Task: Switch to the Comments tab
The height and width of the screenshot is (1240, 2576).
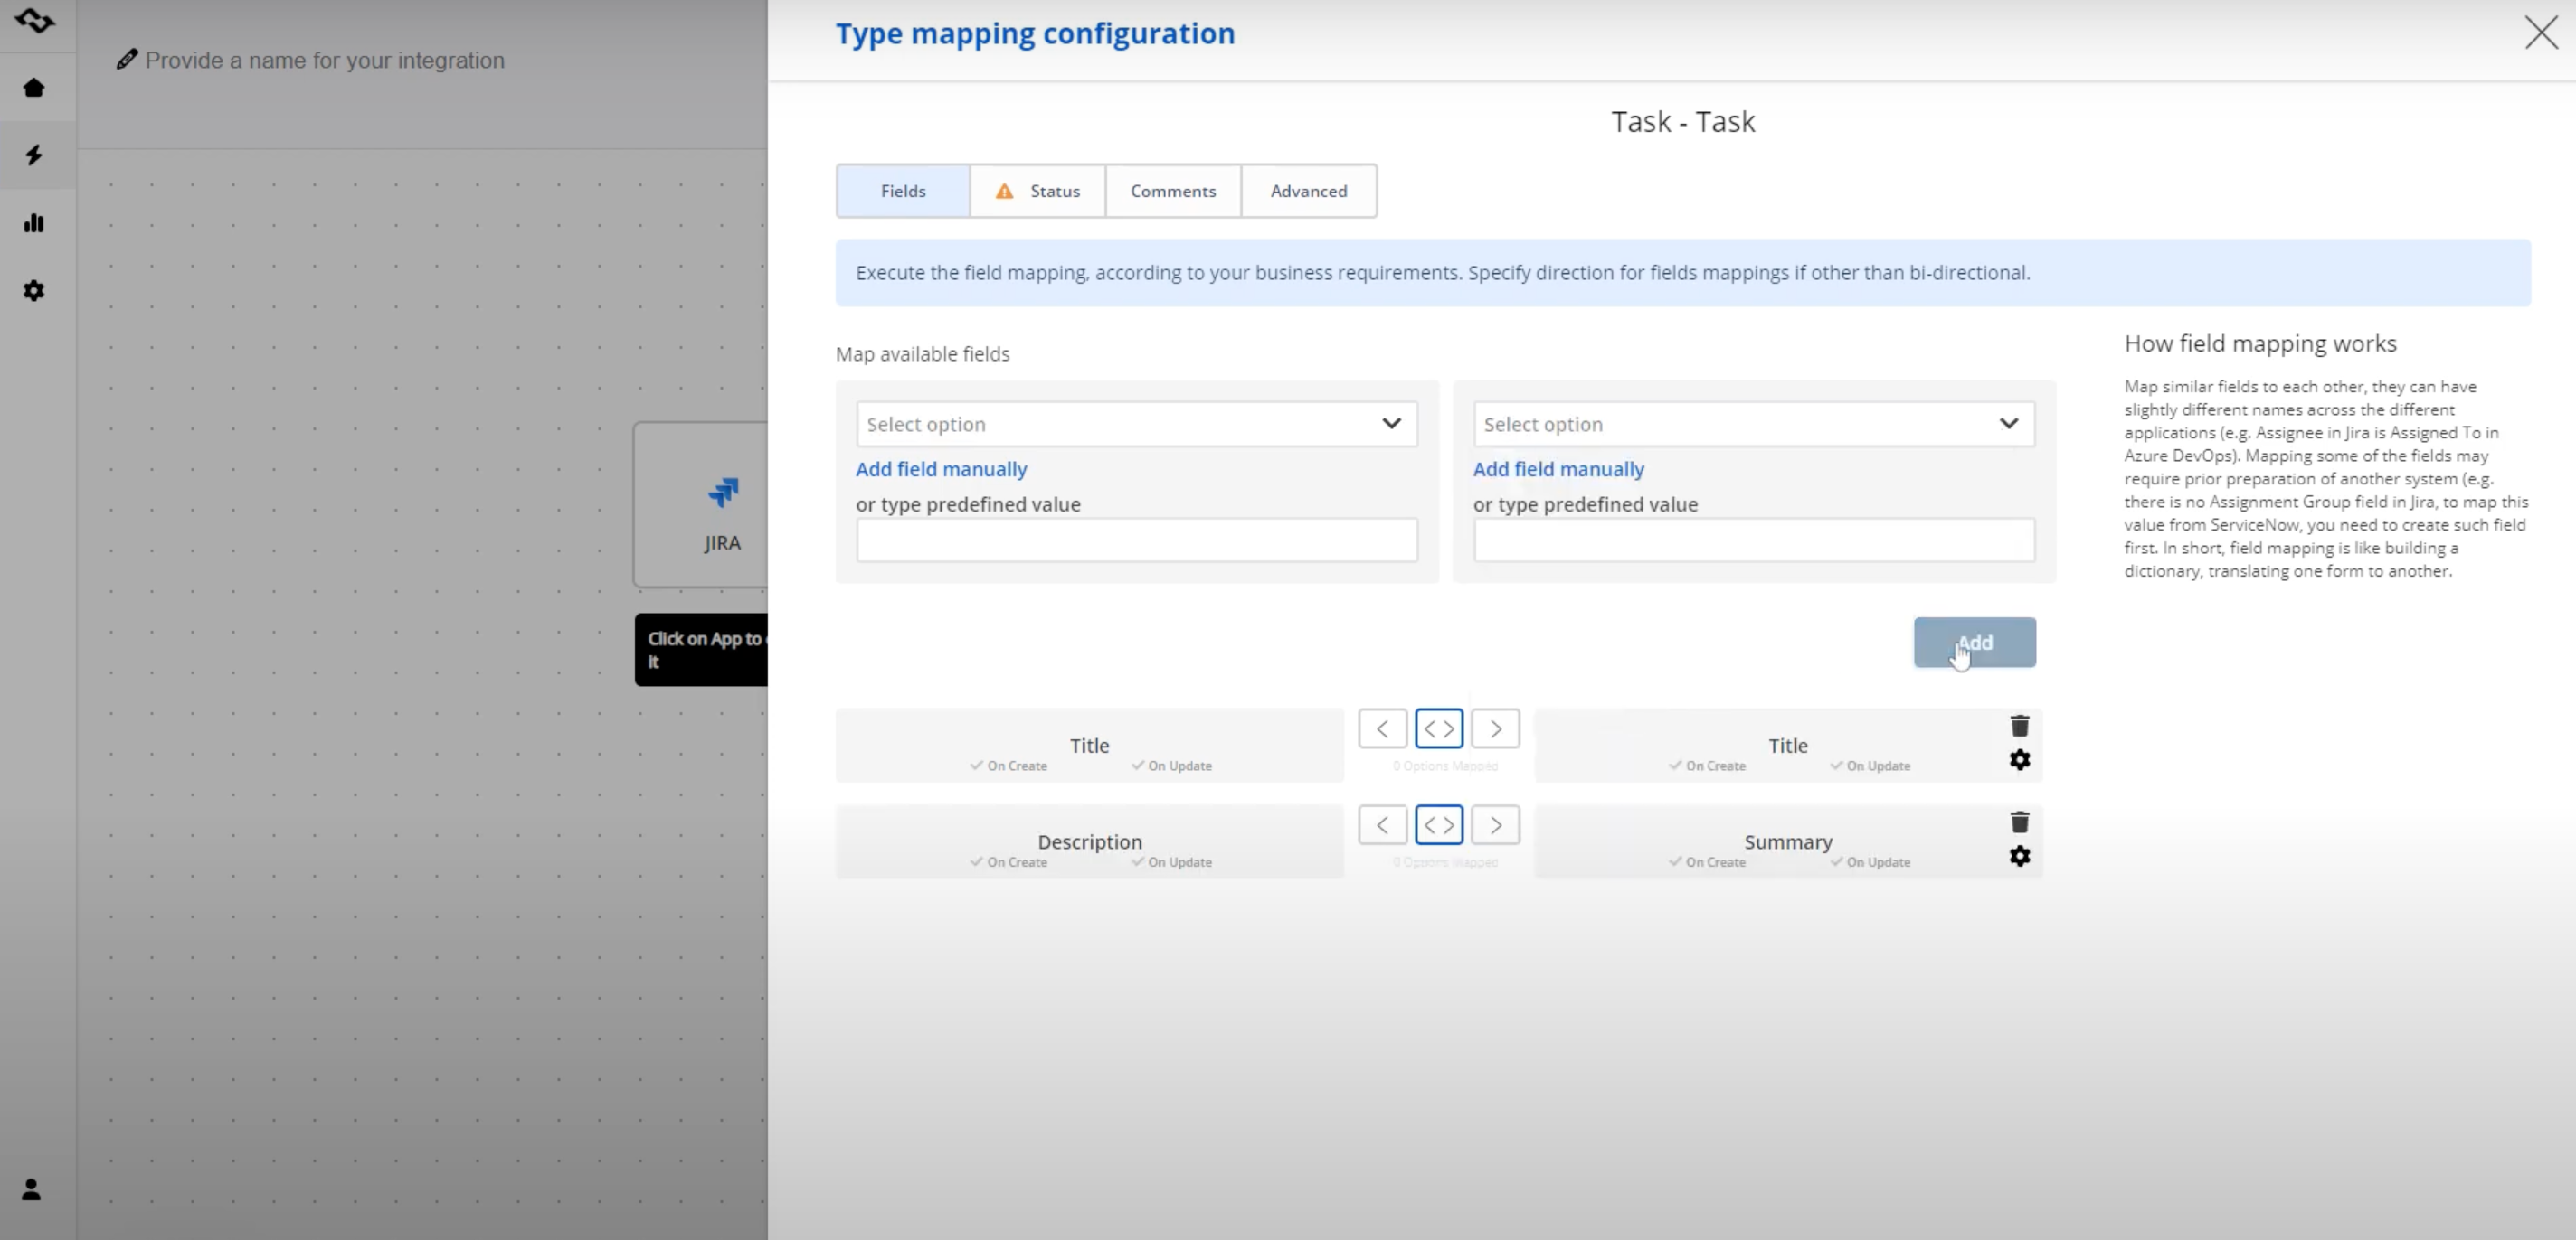Action: click(1172, 190)
